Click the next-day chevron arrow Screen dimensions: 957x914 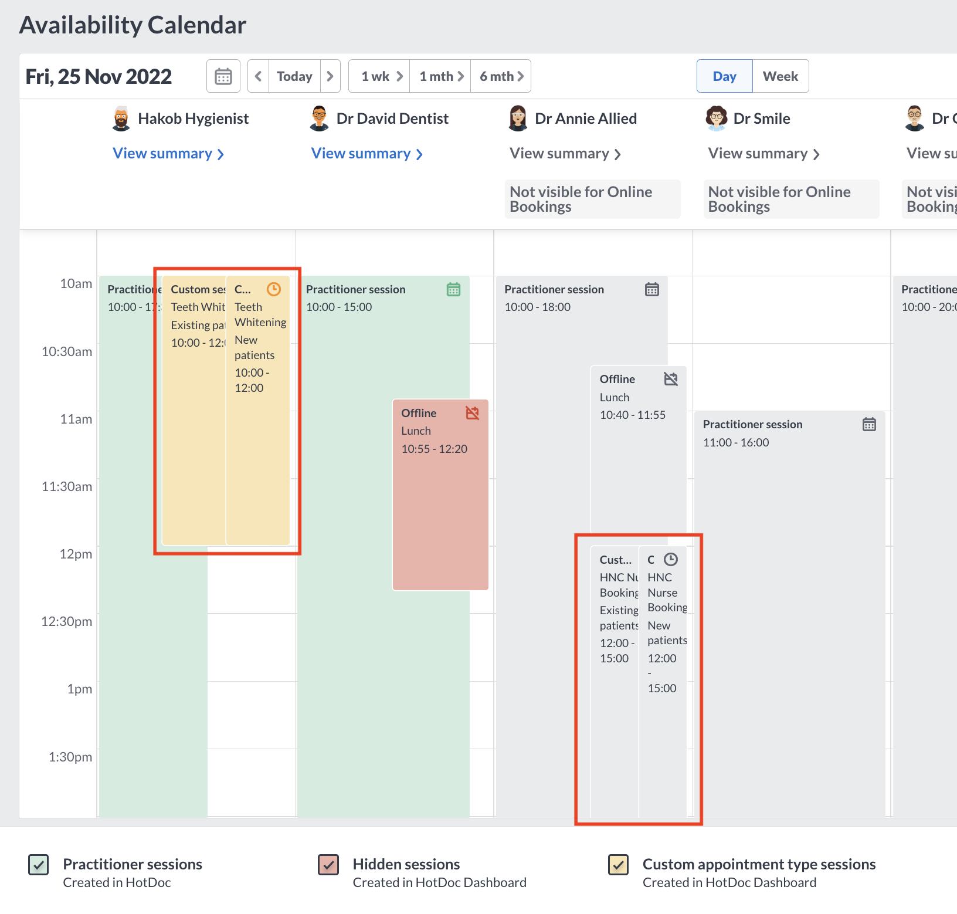pos(330,76)
